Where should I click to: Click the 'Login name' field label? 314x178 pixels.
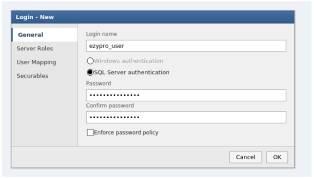tap(102, 34)
